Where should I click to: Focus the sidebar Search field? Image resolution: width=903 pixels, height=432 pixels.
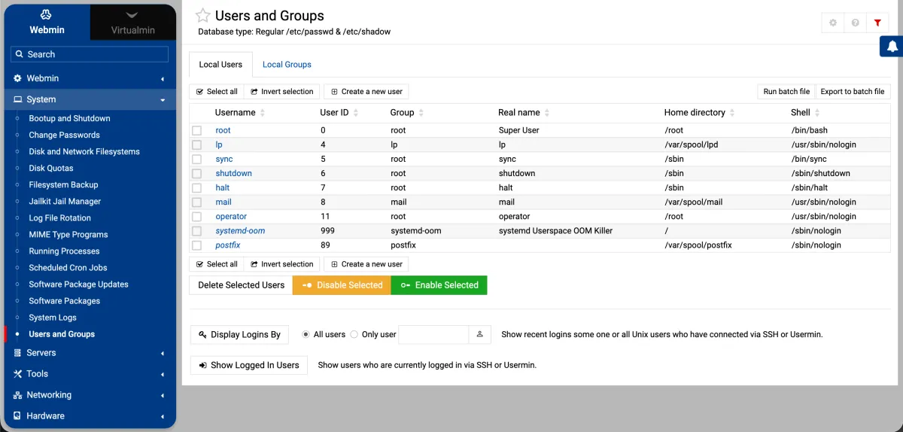pos(90,54)
